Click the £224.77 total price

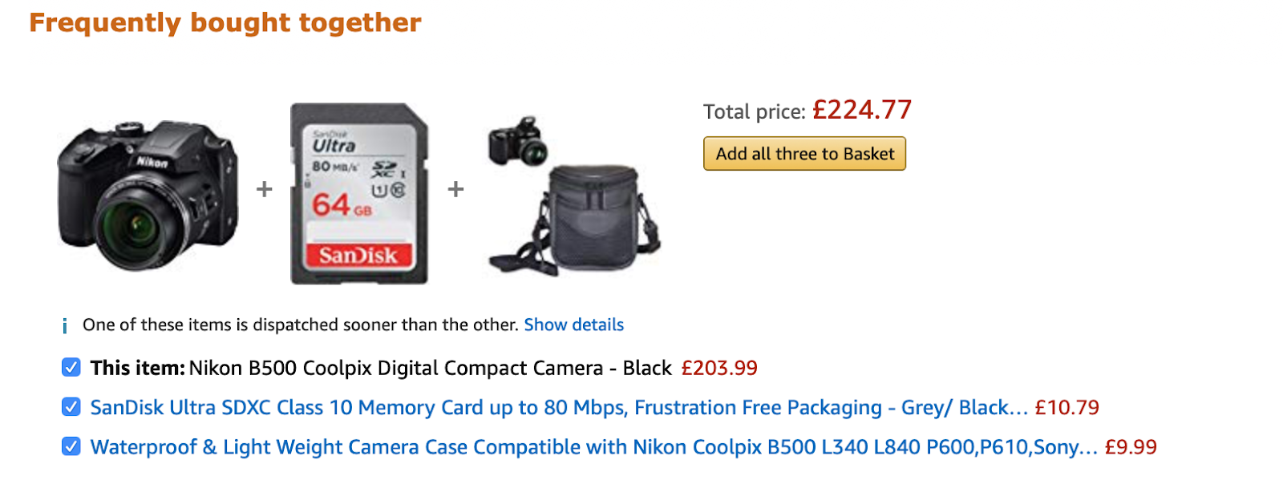pyautogui.click(x=862, y=110)
